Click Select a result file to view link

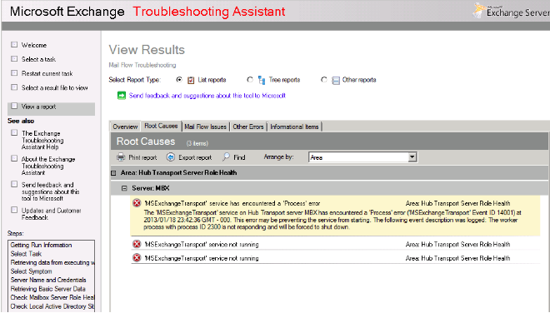click(x=55, y=87)
